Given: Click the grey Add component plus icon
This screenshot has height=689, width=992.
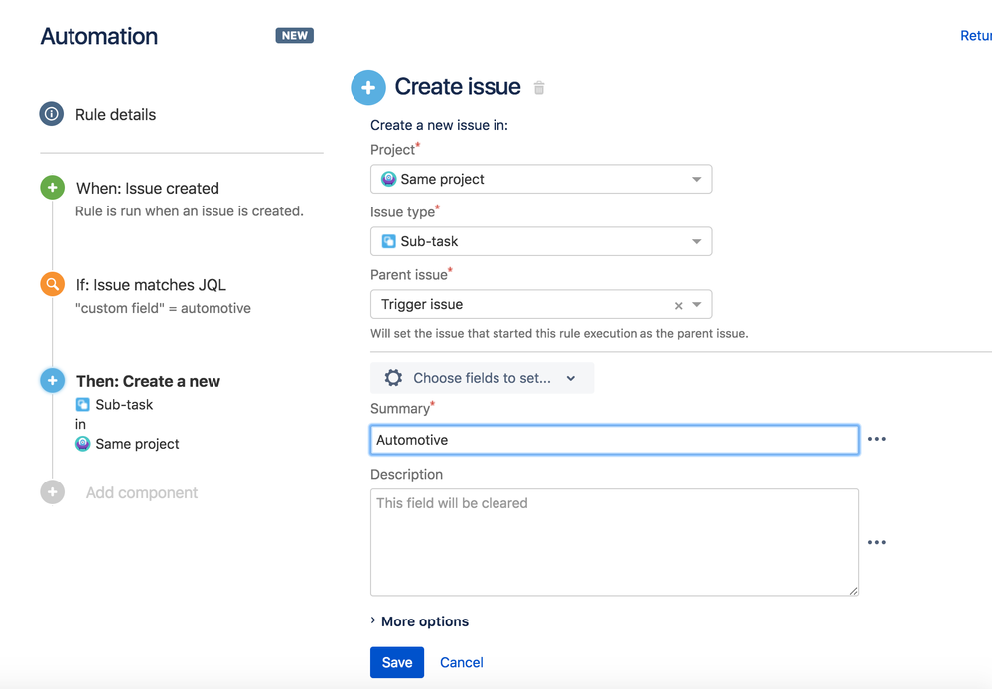Looking at the screenshot, I should tap(52, 492).
